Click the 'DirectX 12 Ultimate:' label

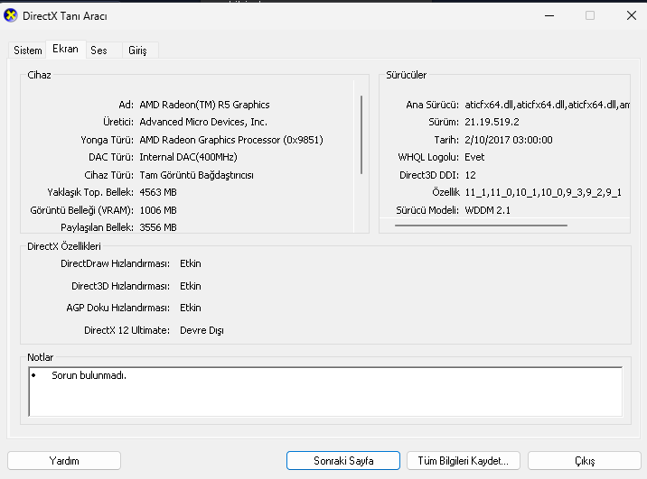[127, 330]
